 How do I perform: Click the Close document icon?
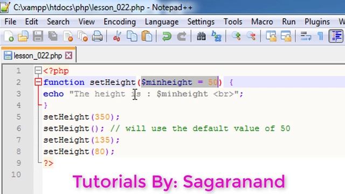click(68, 36)
